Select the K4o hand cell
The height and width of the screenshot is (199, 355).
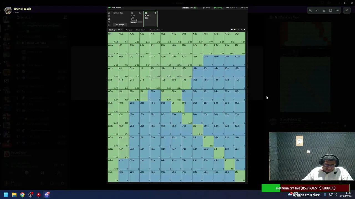[123, 153]
